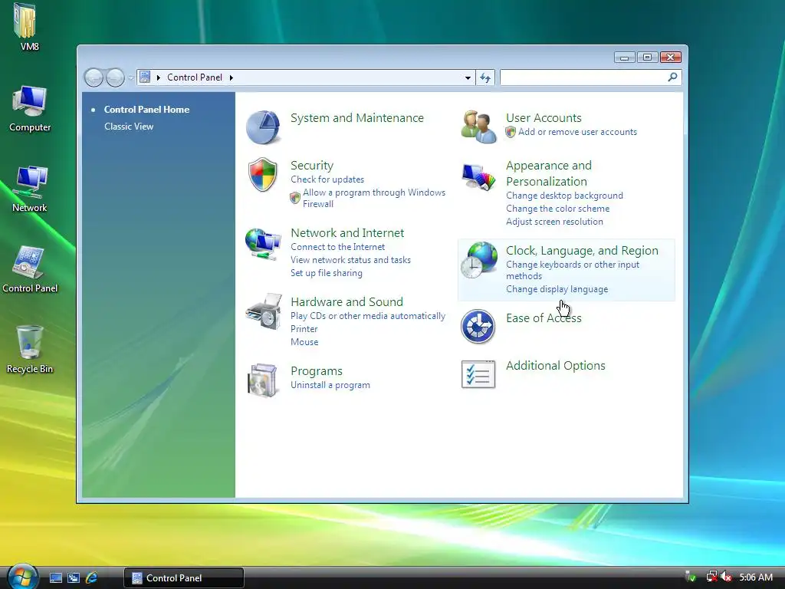
Task: Click the Programs disc box icon
Action: click(262, 380)
